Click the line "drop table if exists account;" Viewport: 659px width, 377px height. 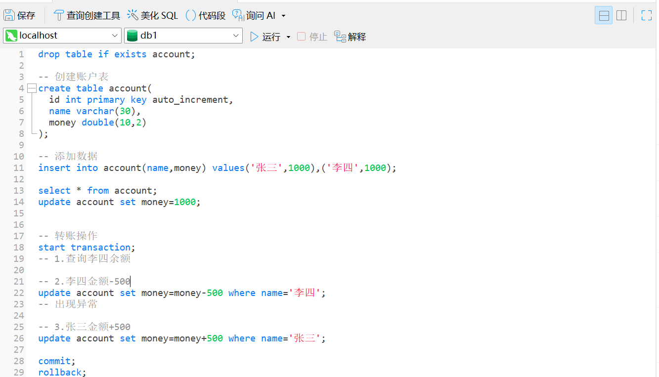click(x=117, y=54)
